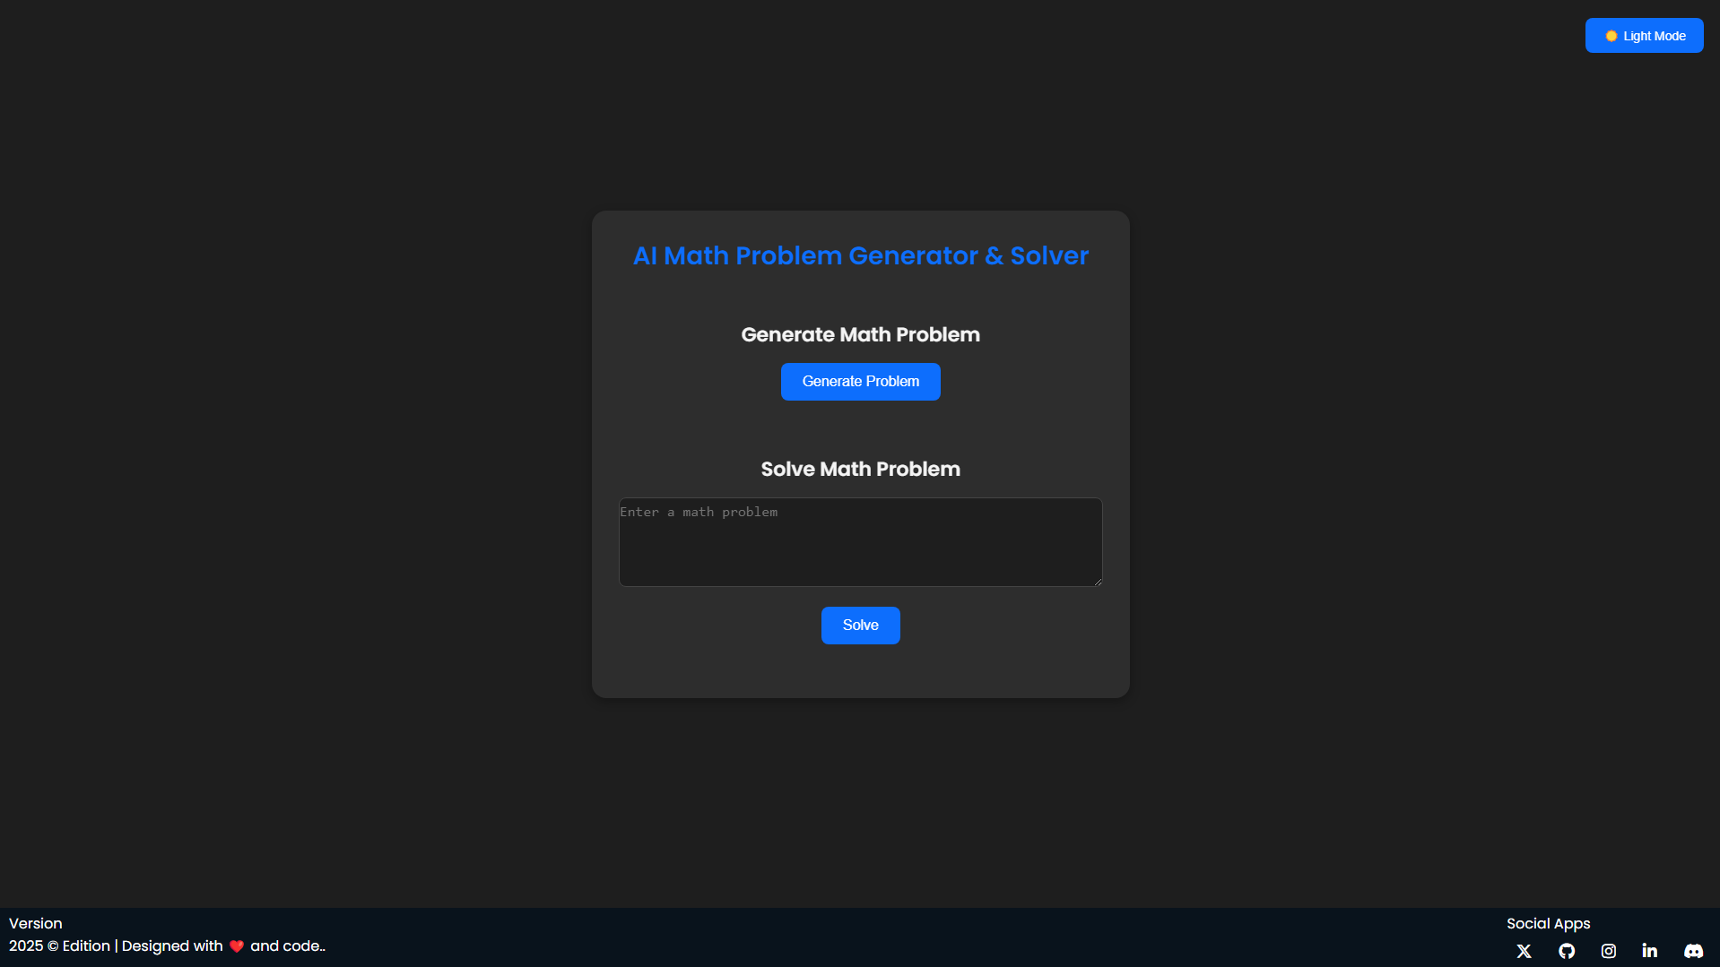Click the Version label in footer

36,923
